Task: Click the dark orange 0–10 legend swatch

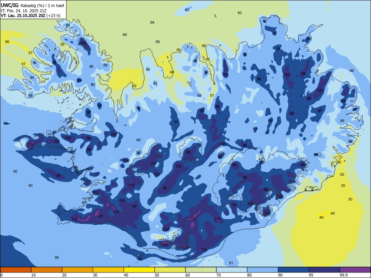Action: 16,270
